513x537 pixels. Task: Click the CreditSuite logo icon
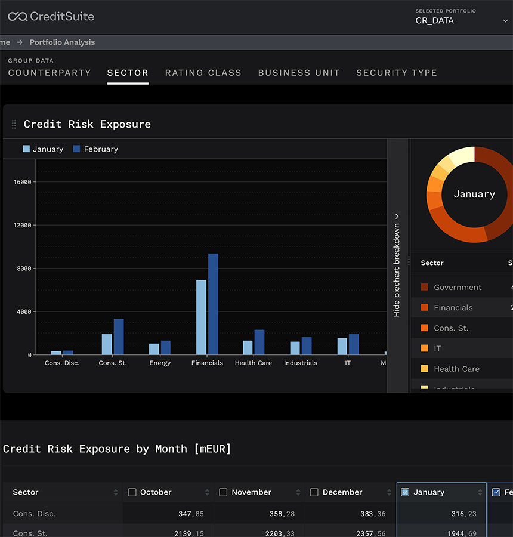18,17
